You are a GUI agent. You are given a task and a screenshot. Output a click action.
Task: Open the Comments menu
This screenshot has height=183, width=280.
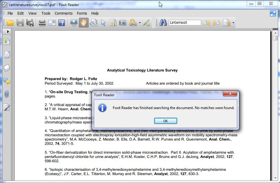tap(64, 13)
